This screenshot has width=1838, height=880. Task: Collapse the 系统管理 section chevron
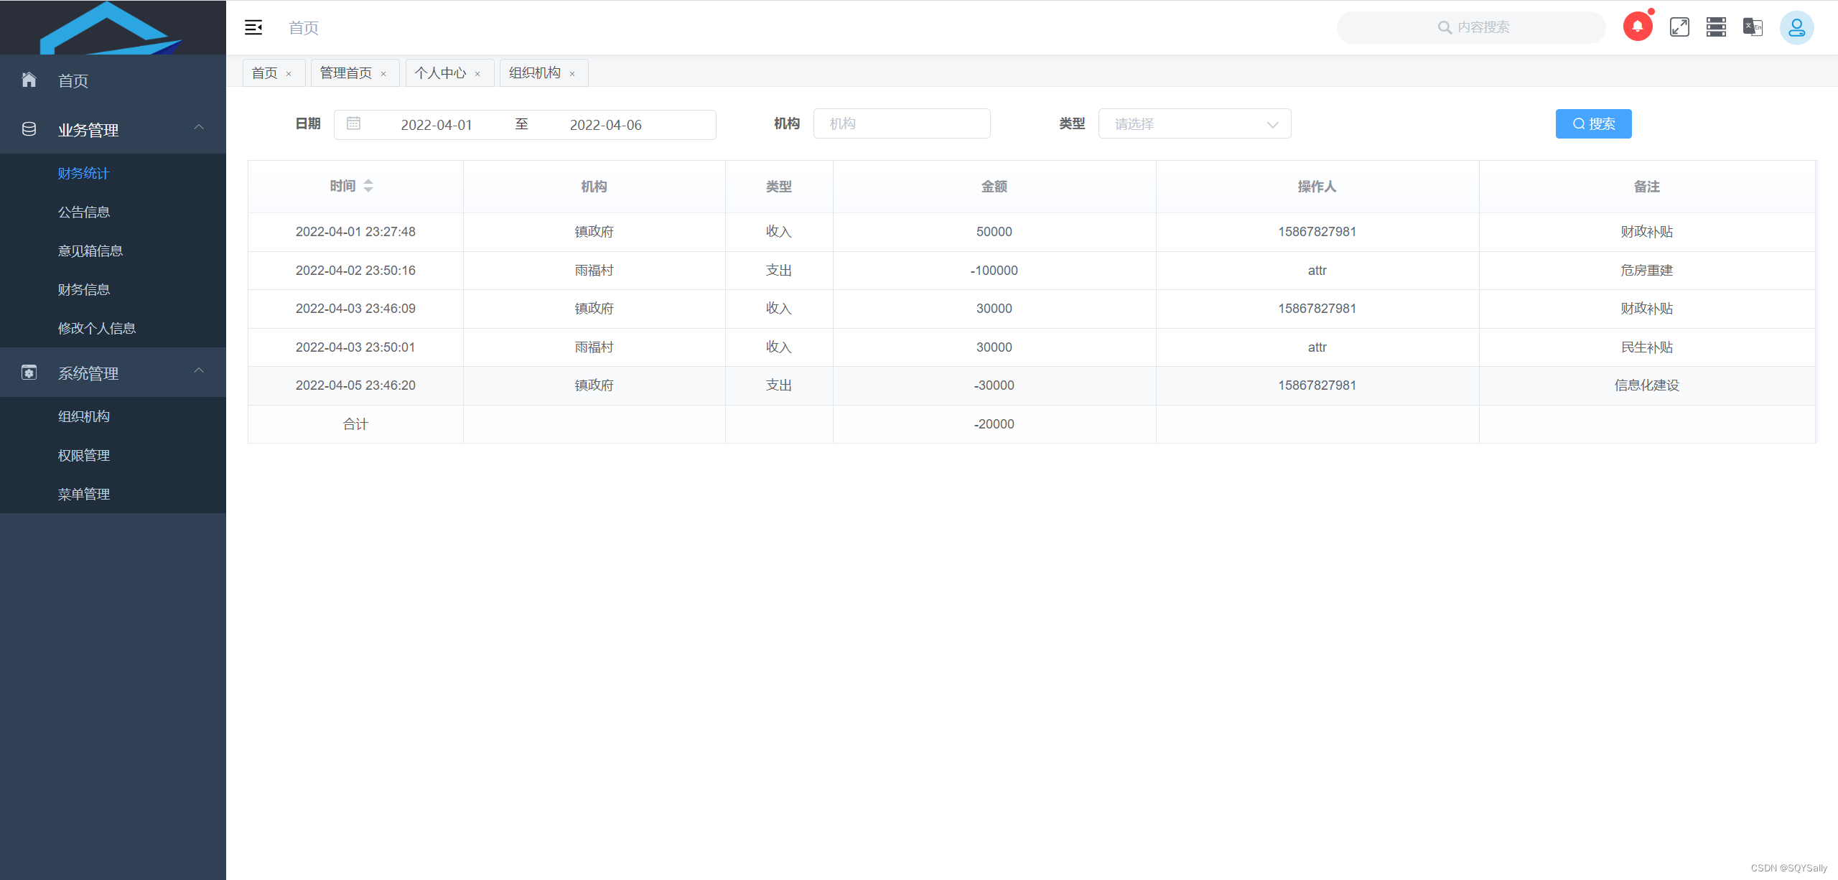click(199, 370)
